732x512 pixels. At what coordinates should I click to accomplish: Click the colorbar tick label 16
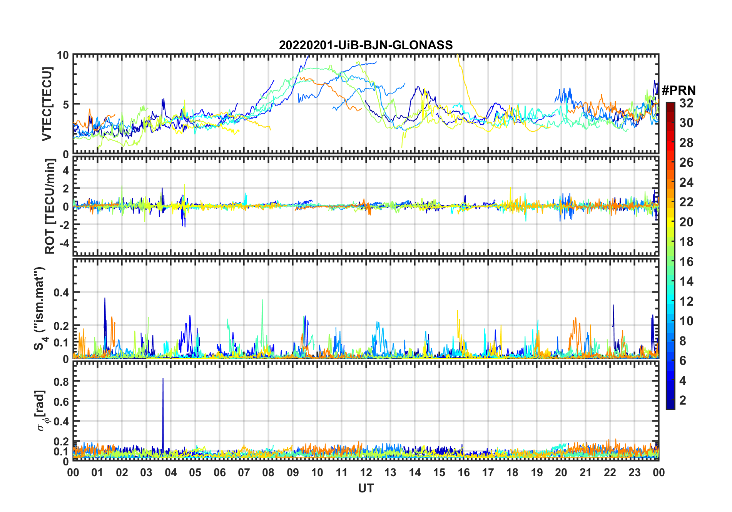point(686,262)
